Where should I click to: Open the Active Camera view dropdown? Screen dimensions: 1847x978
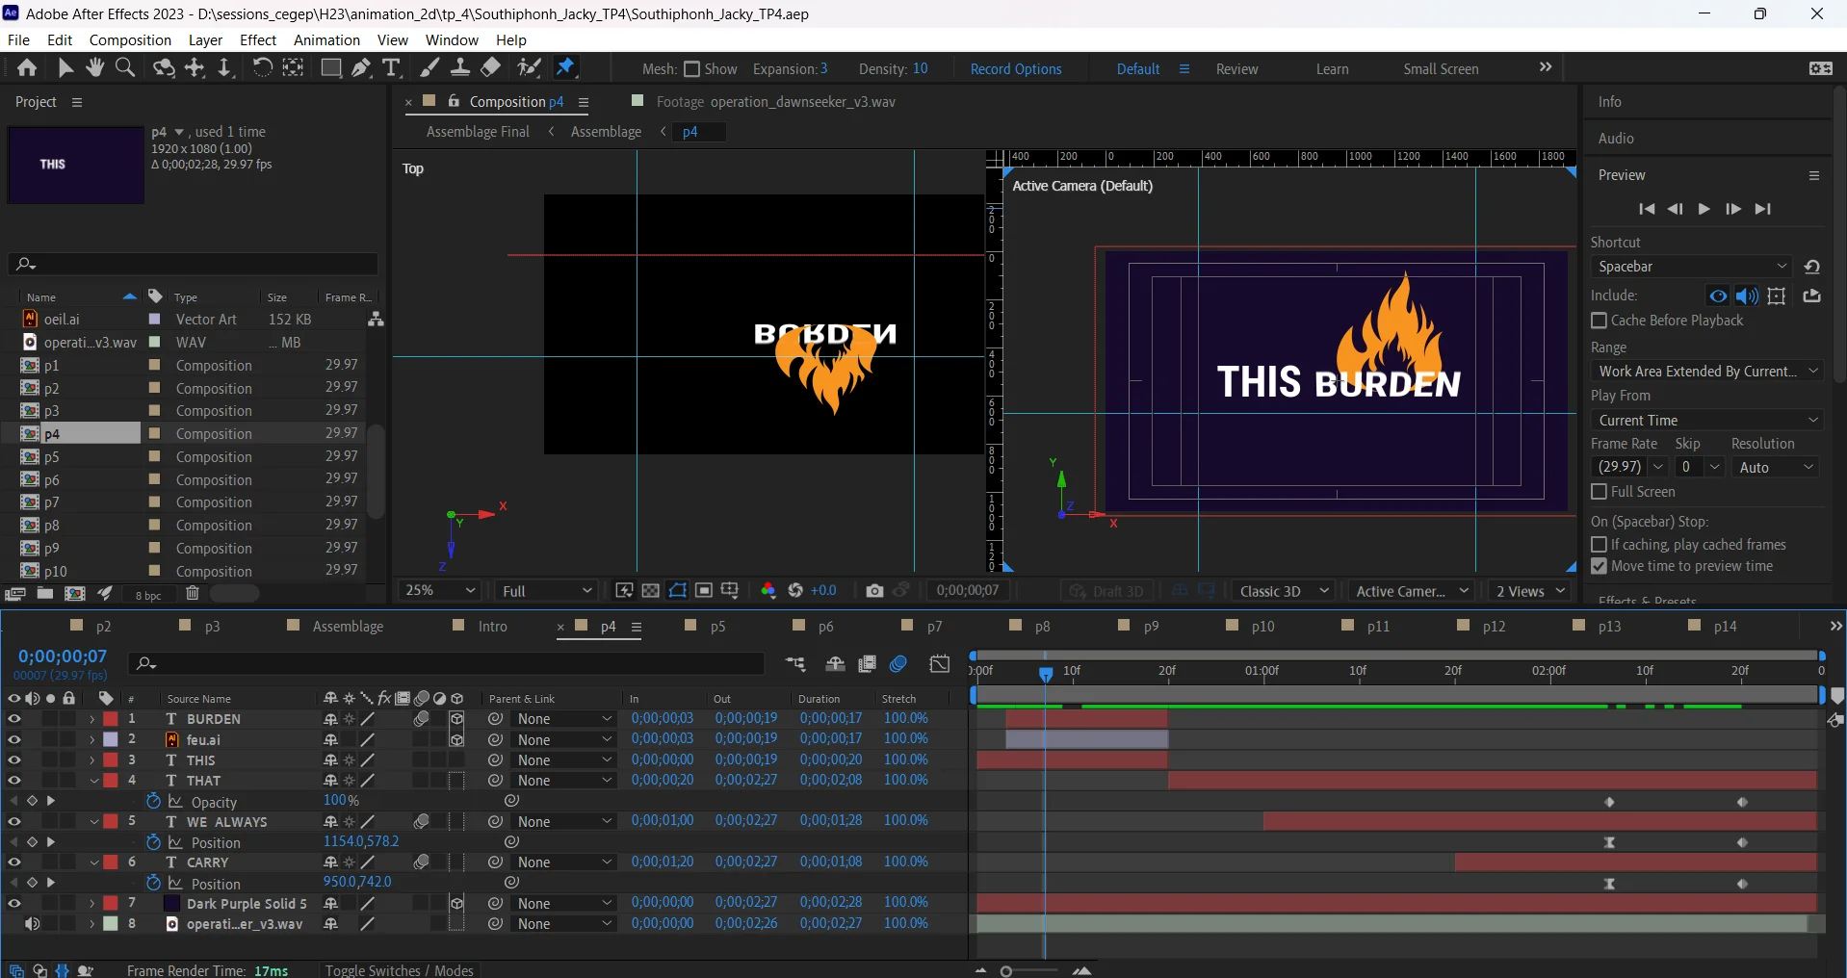click(x=1413, y=591)
